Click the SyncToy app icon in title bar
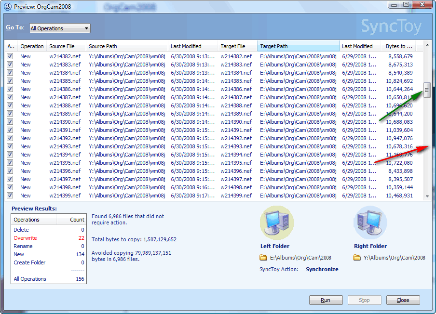This screenshot has width=436, height=314. (x=8, y=6)
